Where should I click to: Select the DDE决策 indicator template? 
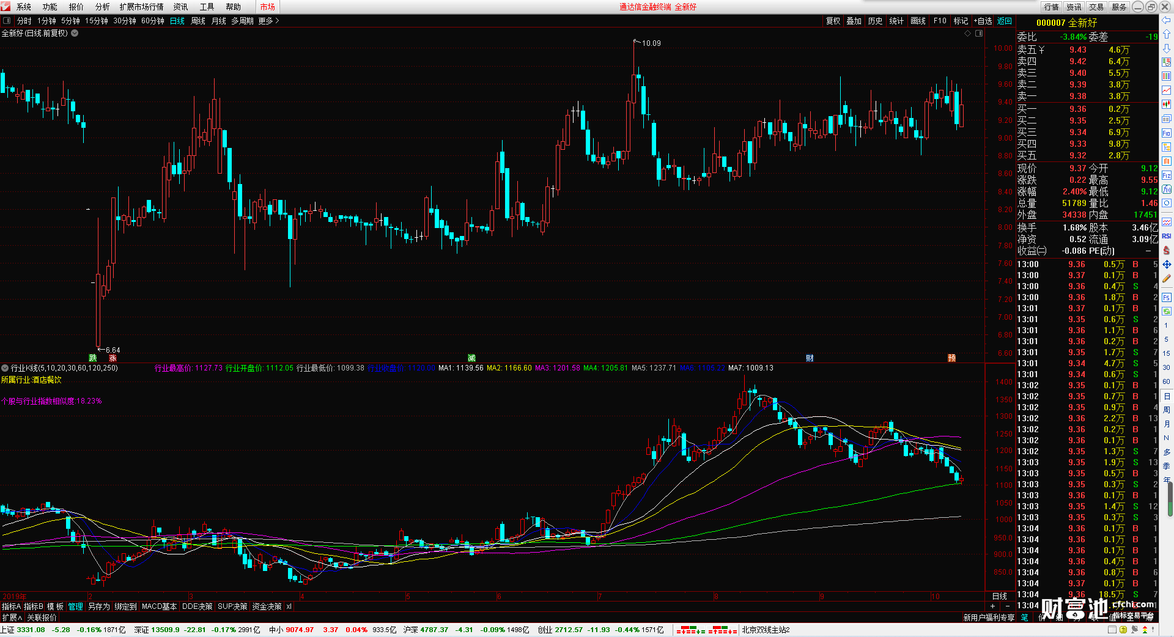tap(198, 606)
